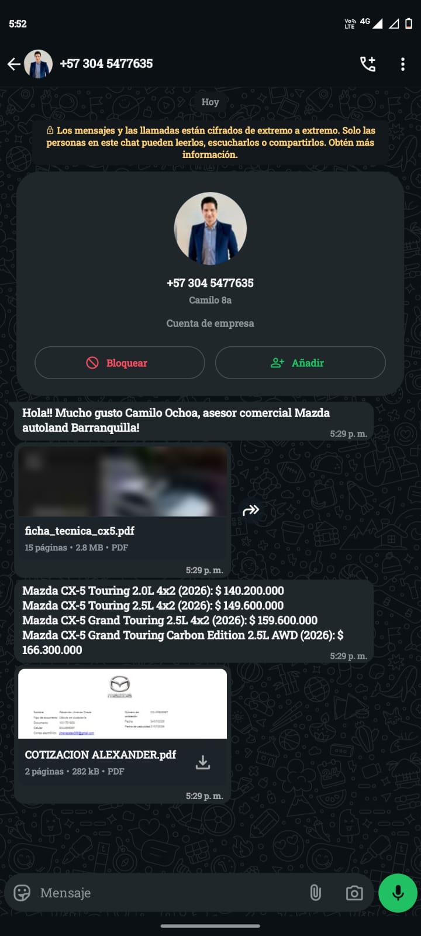The image size is (421, 936).
Task: Open the emoji picker icon
Action: point(22,893)
